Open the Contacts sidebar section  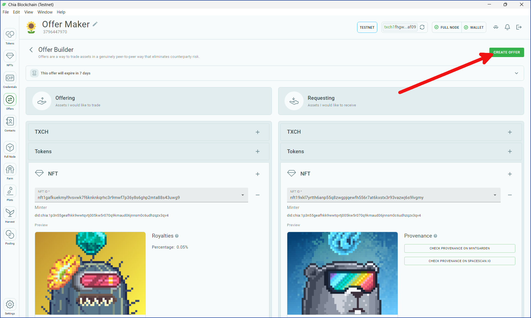[x=10, y=124]
